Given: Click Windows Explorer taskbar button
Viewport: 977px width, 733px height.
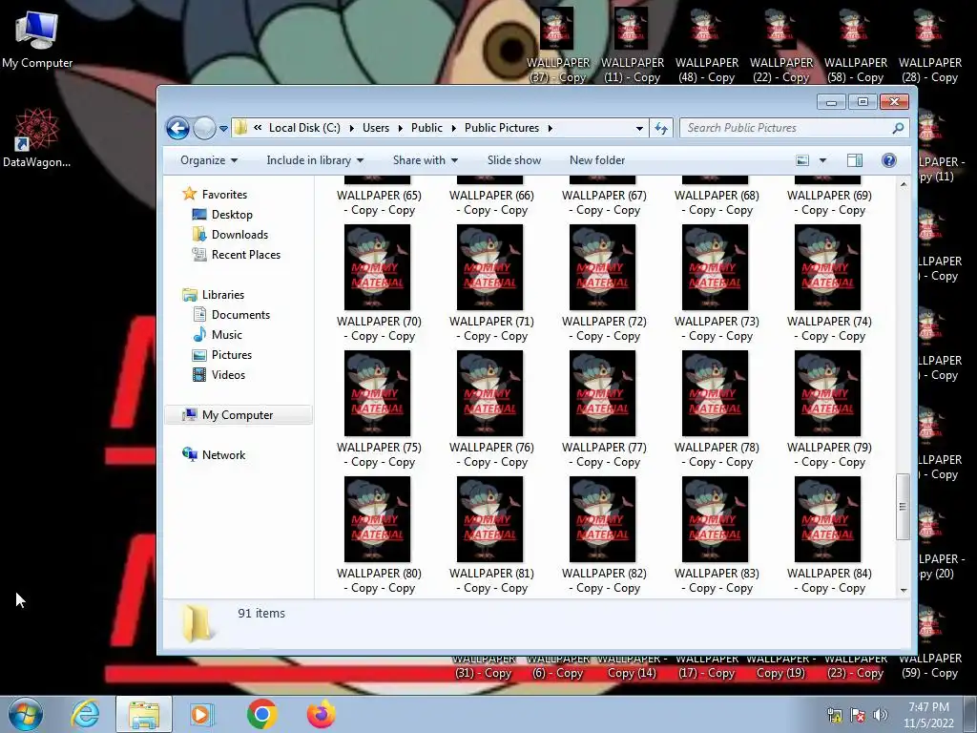Looking at the screenshot, I should [144, 714].
